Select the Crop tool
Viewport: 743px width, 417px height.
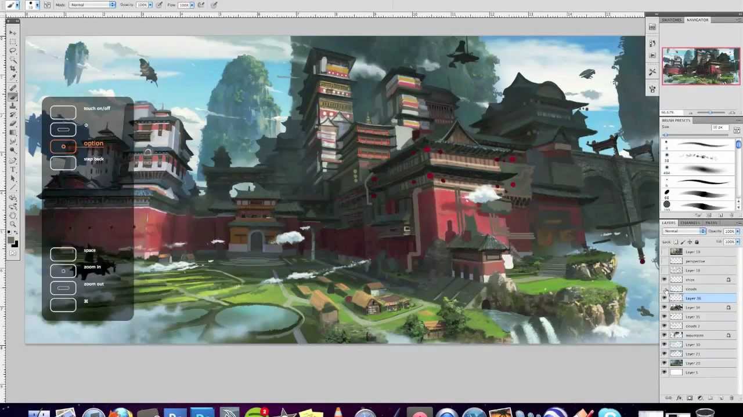tap(13, 68)
